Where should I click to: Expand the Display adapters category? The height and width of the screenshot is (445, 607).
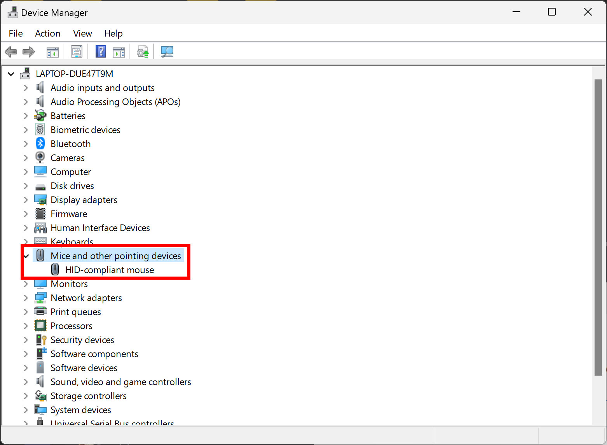[x=26, y=200]
